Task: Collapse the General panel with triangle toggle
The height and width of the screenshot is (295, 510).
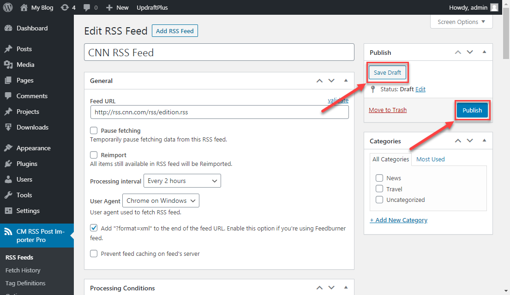Action: 346,80
